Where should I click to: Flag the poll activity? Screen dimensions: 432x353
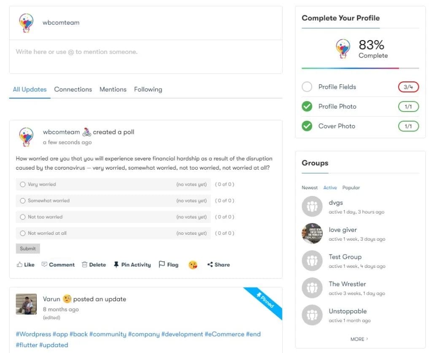coord(168,265)
